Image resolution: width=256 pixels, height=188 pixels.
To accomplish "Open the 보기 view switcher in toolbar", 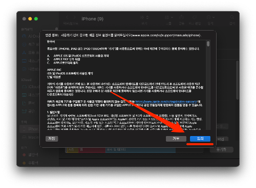I will [144, 17].
